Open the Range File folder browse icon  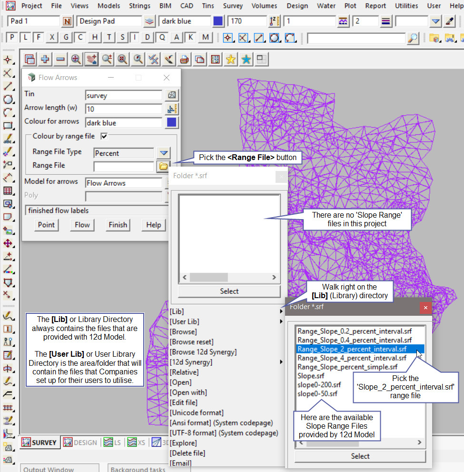point(163,167)
